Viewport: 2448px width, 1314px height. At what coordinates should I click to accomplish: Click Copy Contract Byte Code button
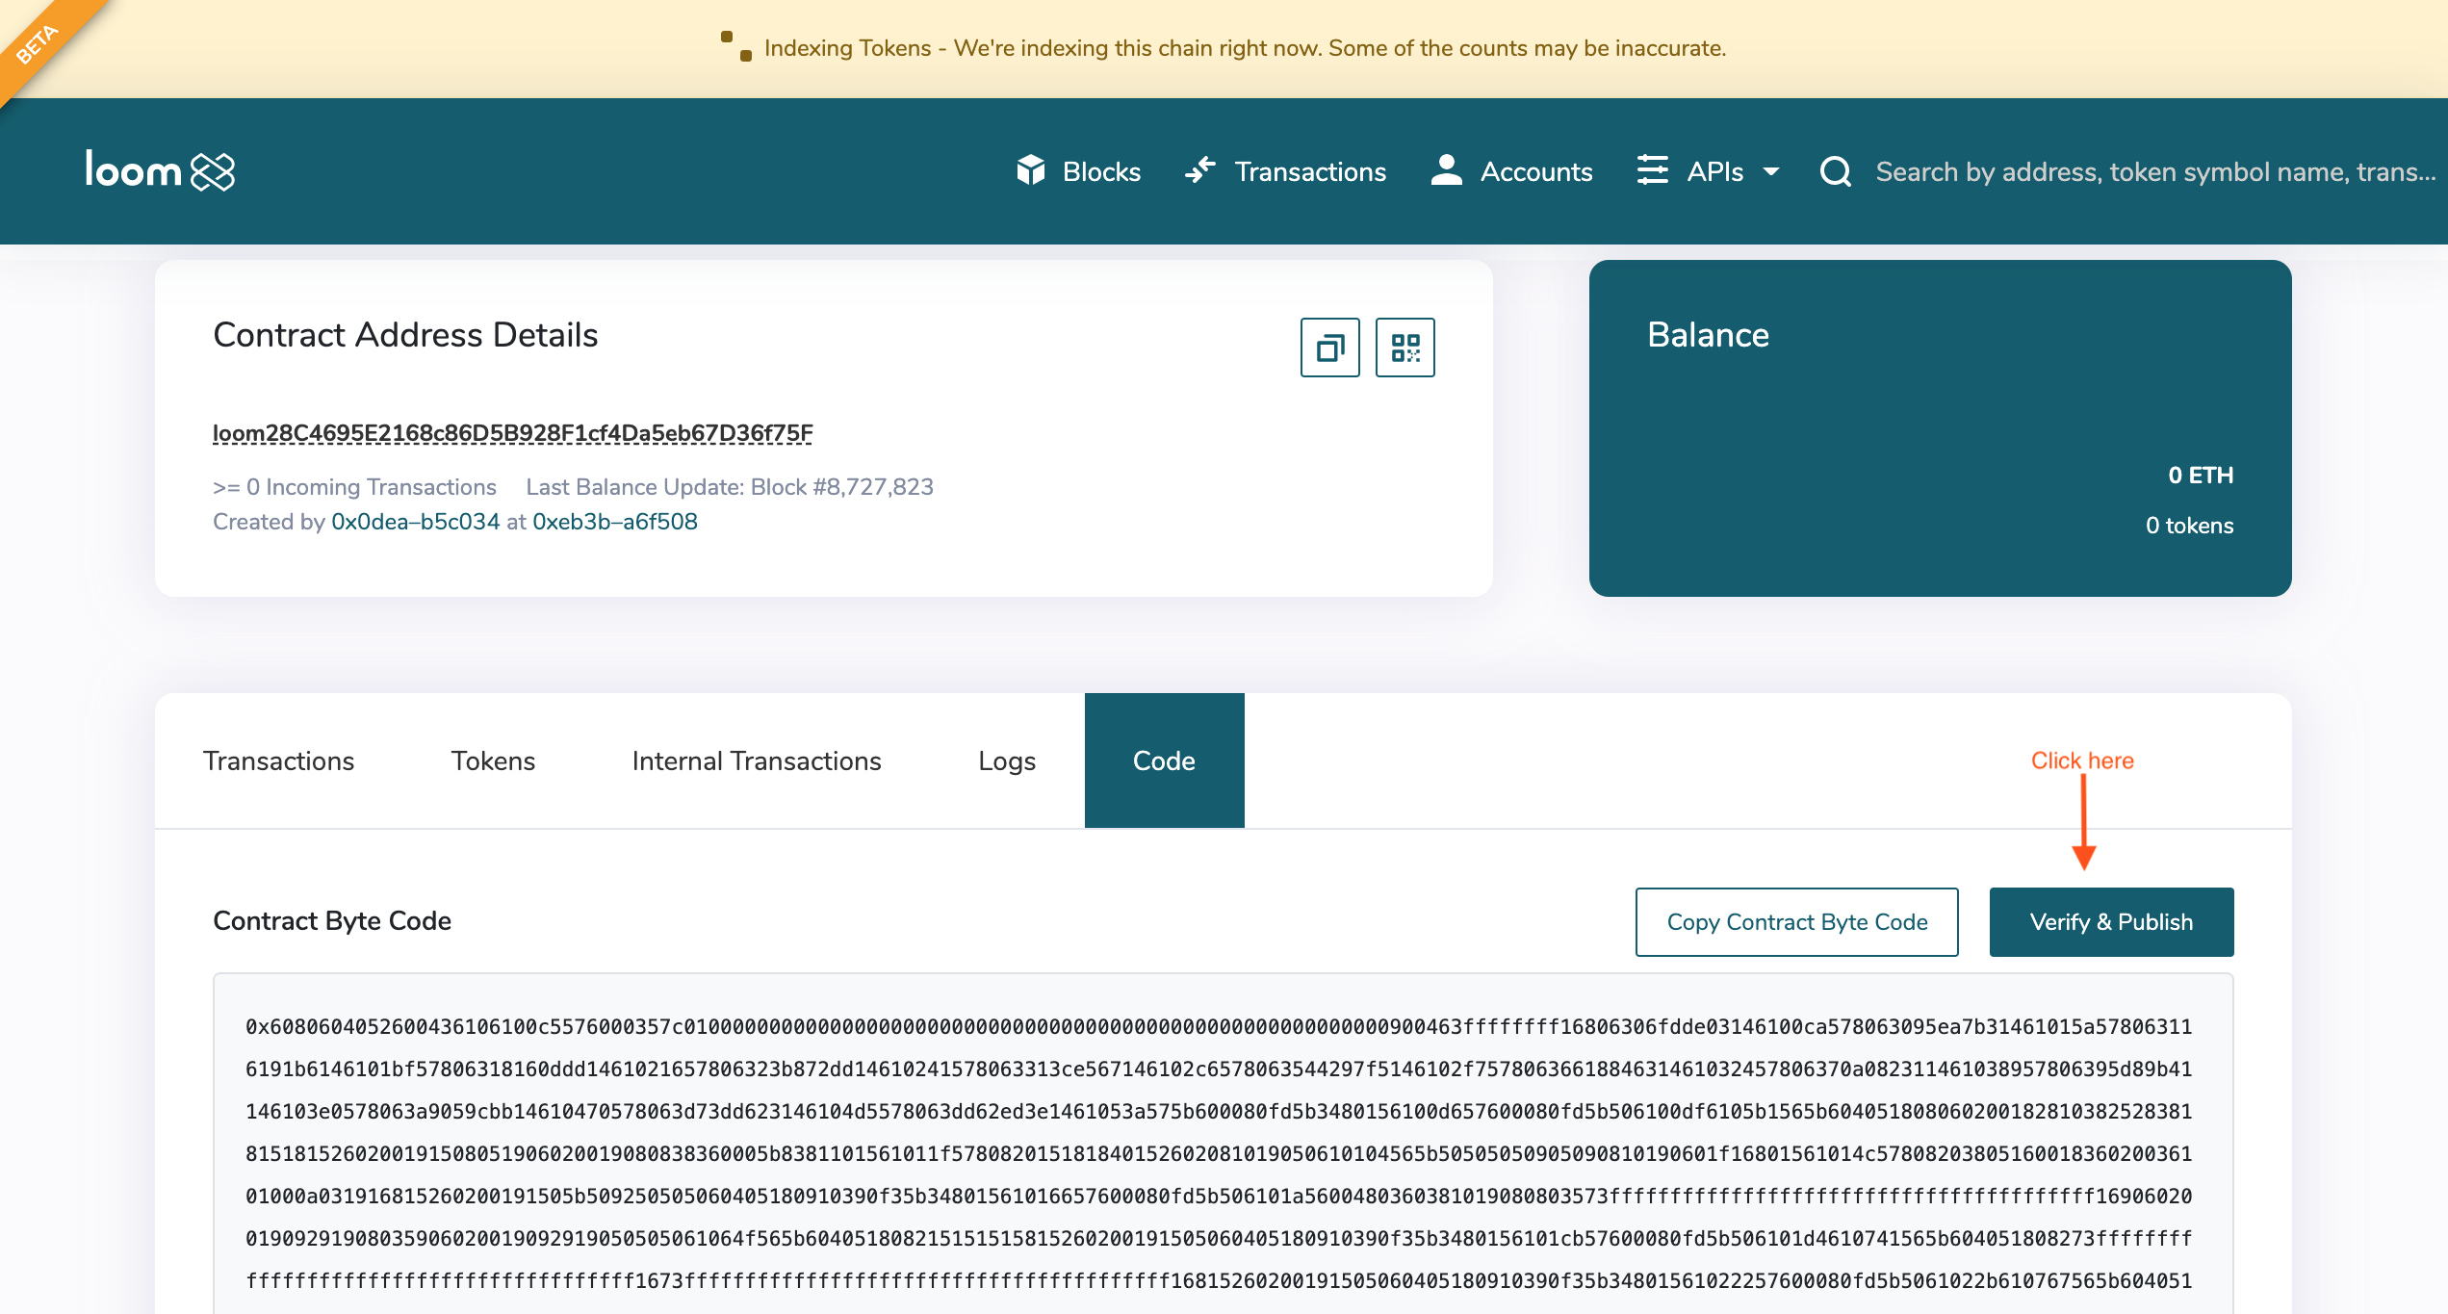[1797, 922]
